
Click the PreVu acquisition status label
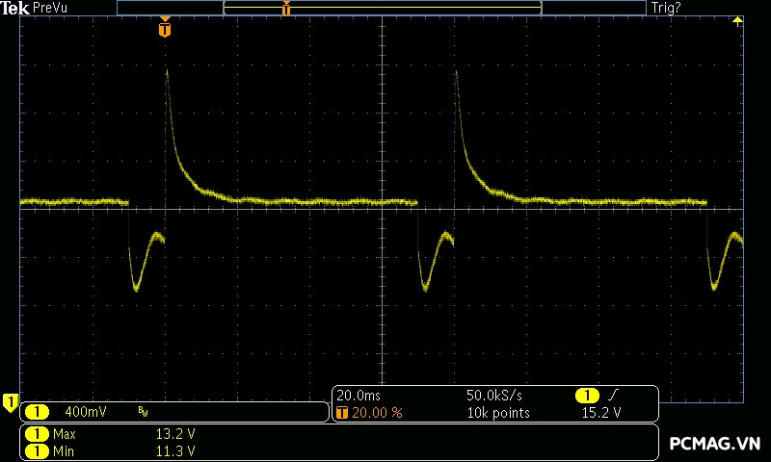48,8
